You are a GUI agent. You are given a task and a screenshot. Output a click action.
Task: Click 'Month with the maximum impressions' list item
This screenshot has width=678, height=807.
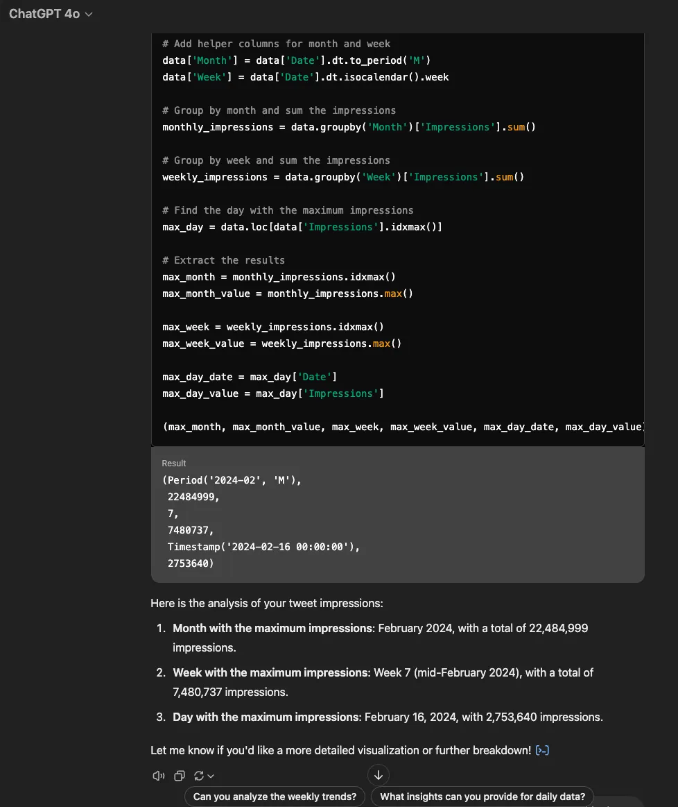(381, 638)
